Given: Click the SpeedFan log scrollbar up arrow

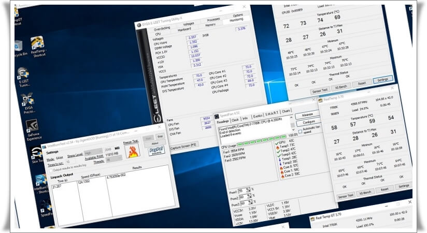Looking at the screenshot, I should point(292,118).
